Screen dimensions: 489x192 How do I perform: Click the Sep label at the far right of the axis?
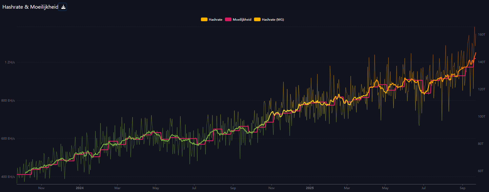click(462, 188)
